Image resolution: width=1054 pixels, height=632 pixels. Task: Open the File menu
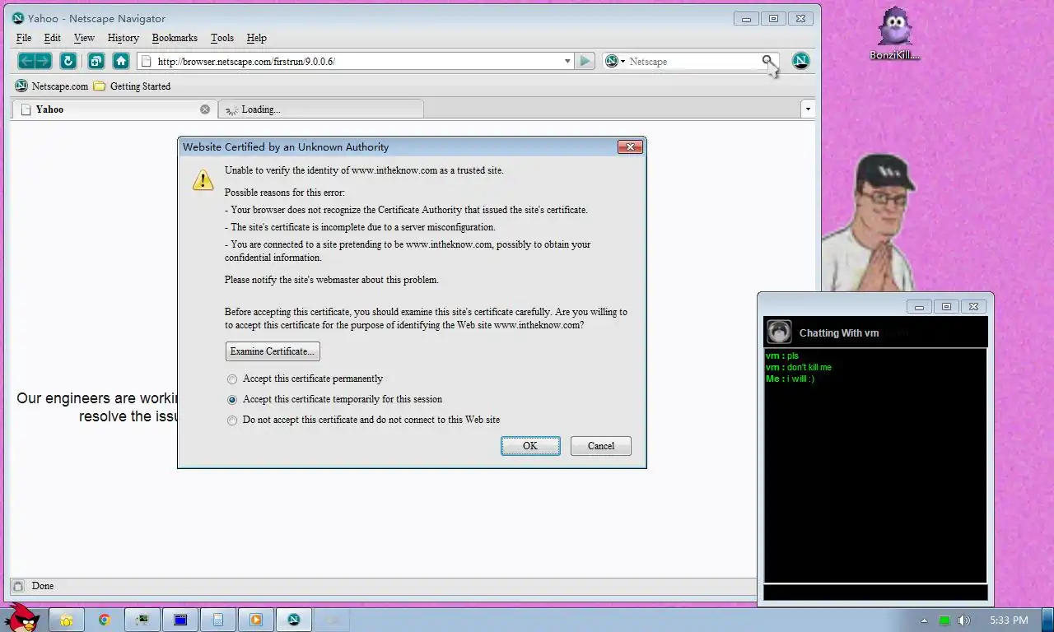click(x=24, y=38)
